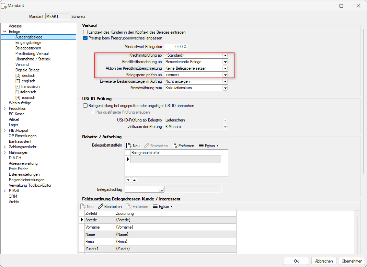The height and width of the screenshot is (267, 367).
Task: Click Entfernen icon in Belegrabattstaffeln toolbar
Action: click(174, 146)
